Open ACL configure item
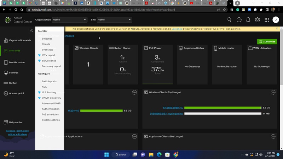This screenshot has width=283, height=159. 44,87
